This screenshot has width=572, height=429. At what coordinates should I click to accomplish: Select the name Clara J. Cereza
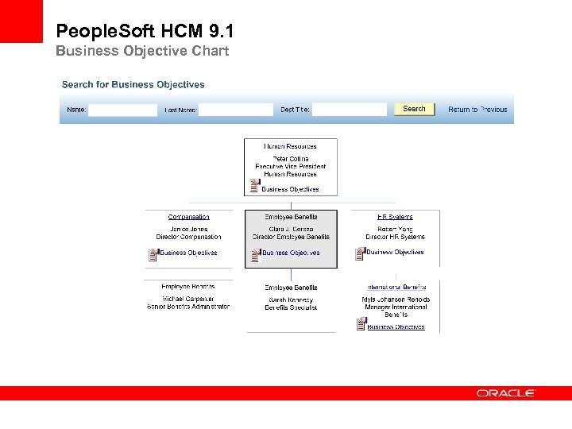[291, 229]
